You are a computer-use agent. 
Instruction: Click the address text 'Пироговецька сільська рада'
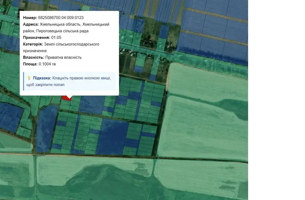click(x=62, y=31)
